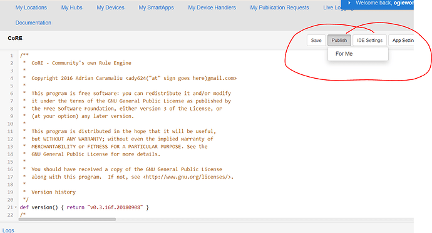Viewport: 432px width, 233px height.
Task: Click the Publish dropdown button
Action: tap(339, 41)
